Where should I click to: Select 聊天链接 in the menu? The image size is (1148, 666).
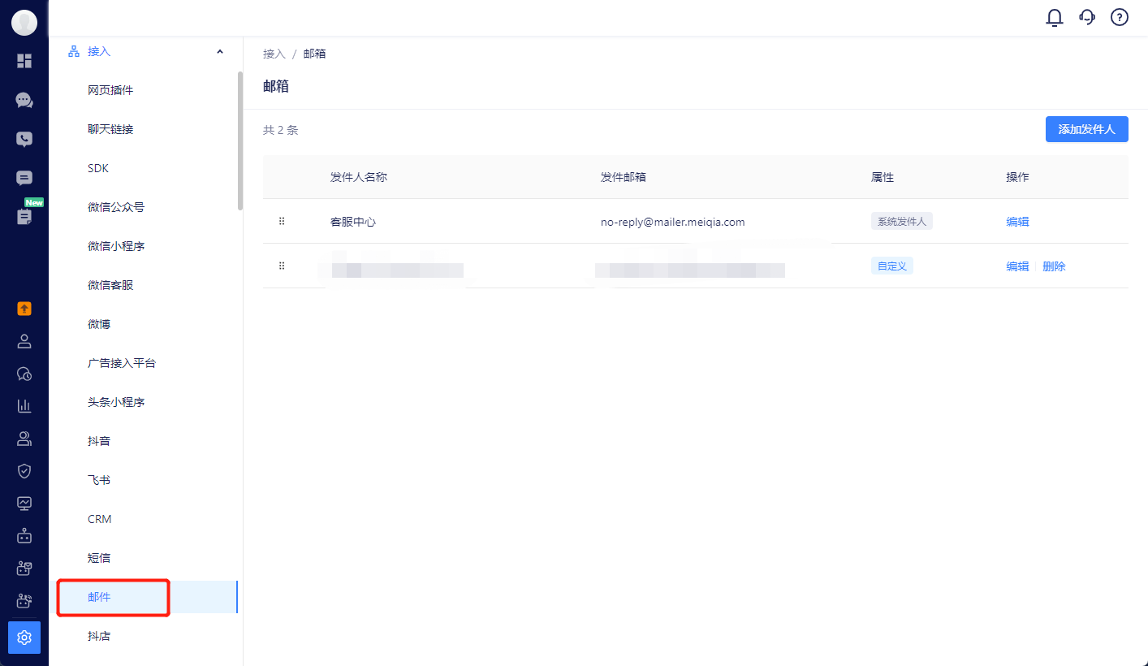pyautogui.click(x=110, y=129)
